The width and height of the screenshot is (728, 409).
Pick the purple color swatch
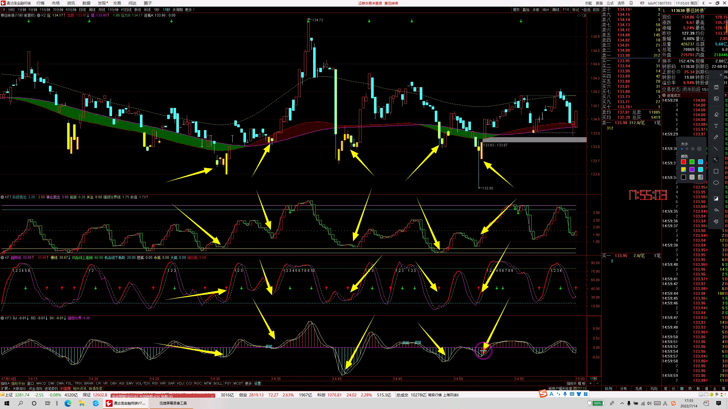tap(692, 170)
